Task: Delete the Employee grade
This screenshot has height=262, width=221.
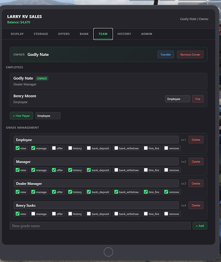Action: point(196,140)
